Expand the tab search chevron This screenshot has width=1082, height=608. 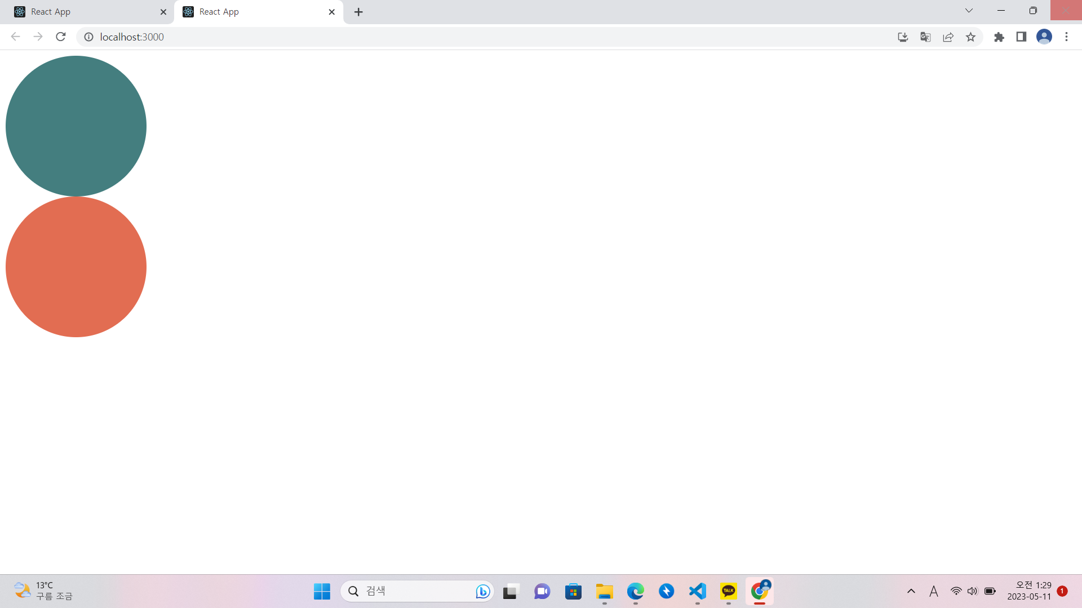tap(969, 11)
